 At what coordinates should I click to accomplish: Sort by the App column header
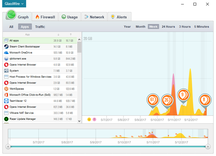pyautogui.click(x=27, y=35)
